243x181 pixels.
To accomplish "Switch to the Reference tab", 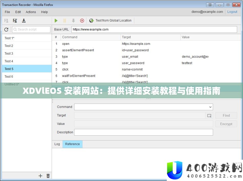I will click(x=72, y=144).
